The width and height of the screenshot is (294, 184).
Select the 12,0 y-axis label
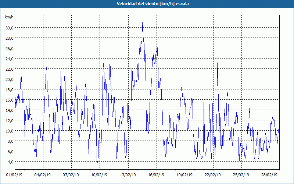coord(9,121)
